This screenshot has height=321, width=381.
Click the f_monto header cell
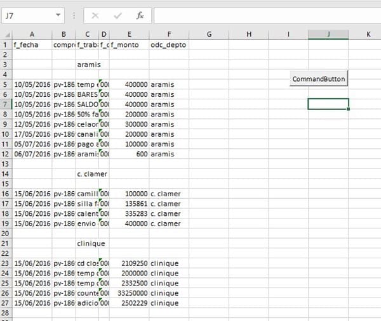(130, 45)
